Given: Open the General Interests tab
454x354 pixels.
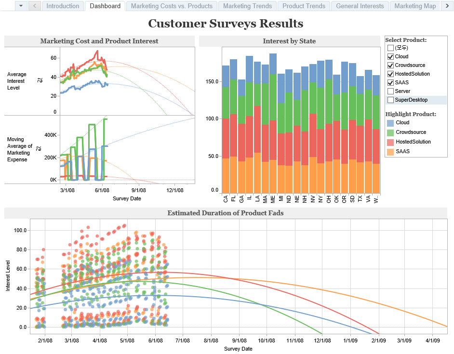Looking at the screenshot, I should [x=360, y=6].
